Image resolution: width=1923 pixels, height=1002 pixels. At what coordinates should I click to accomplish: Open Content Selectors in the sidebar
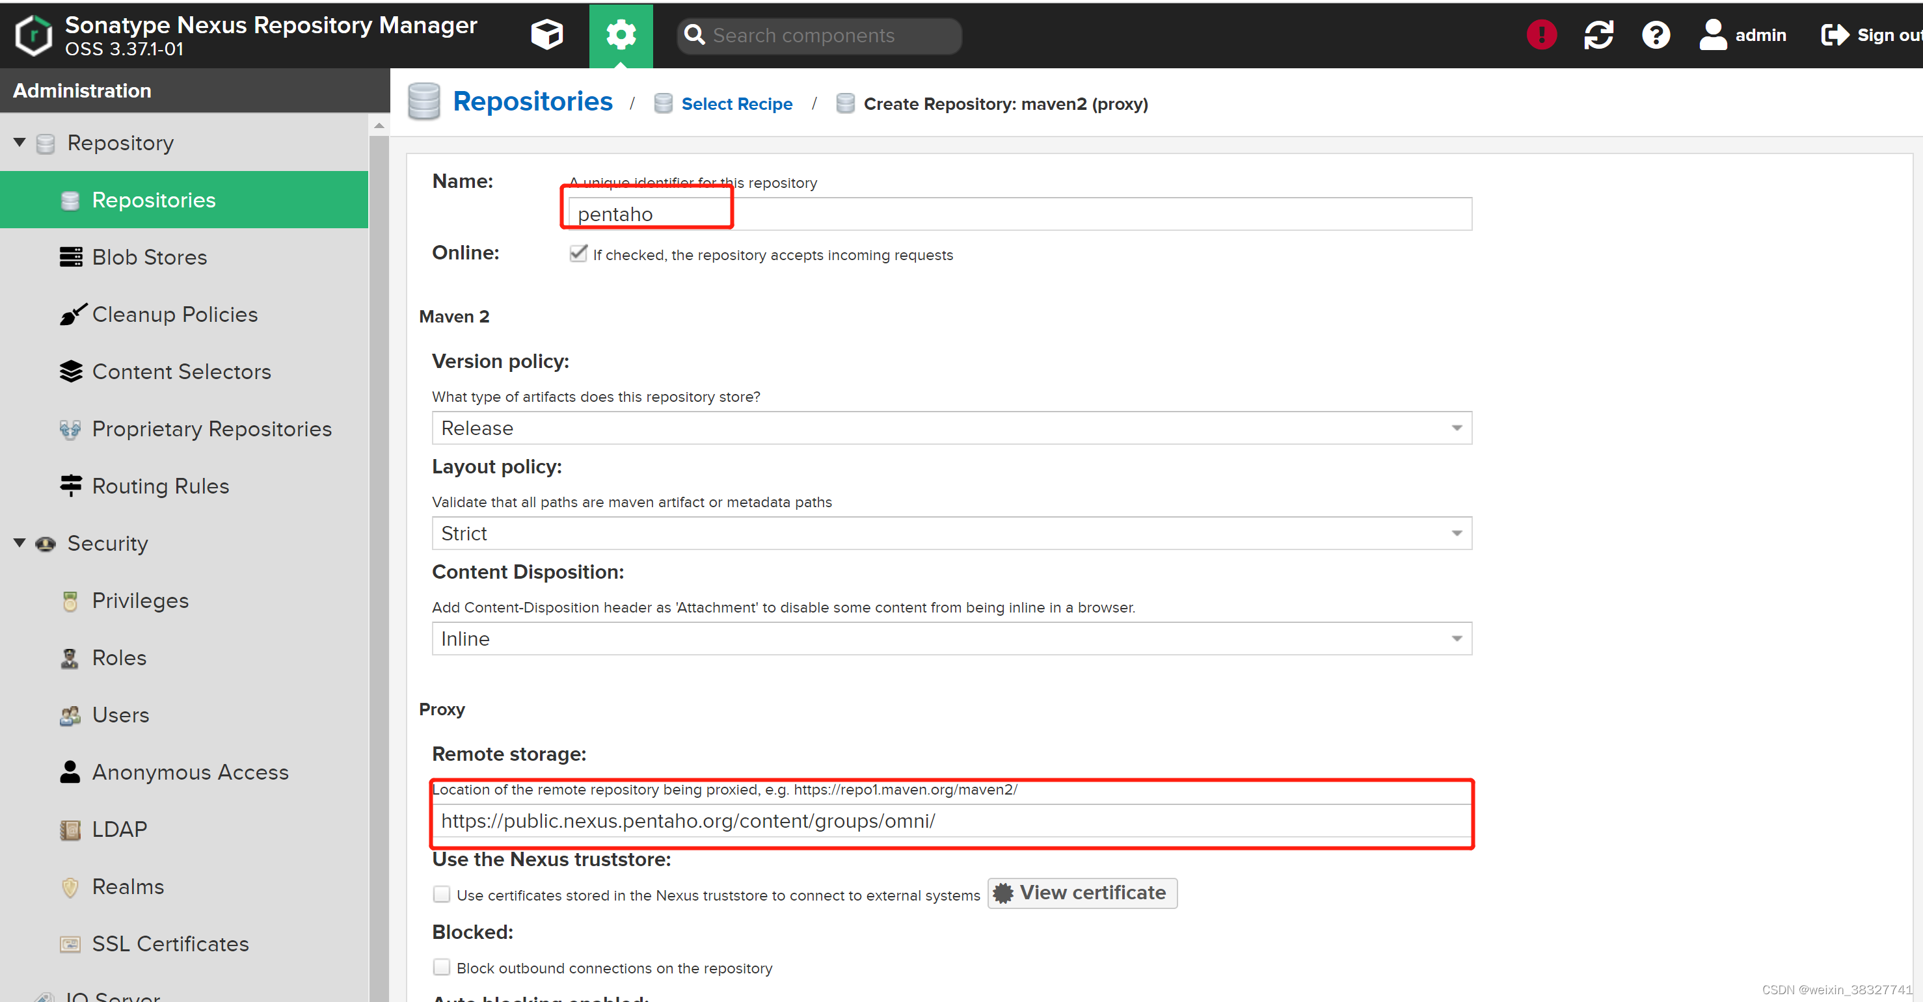pos(183,371)
